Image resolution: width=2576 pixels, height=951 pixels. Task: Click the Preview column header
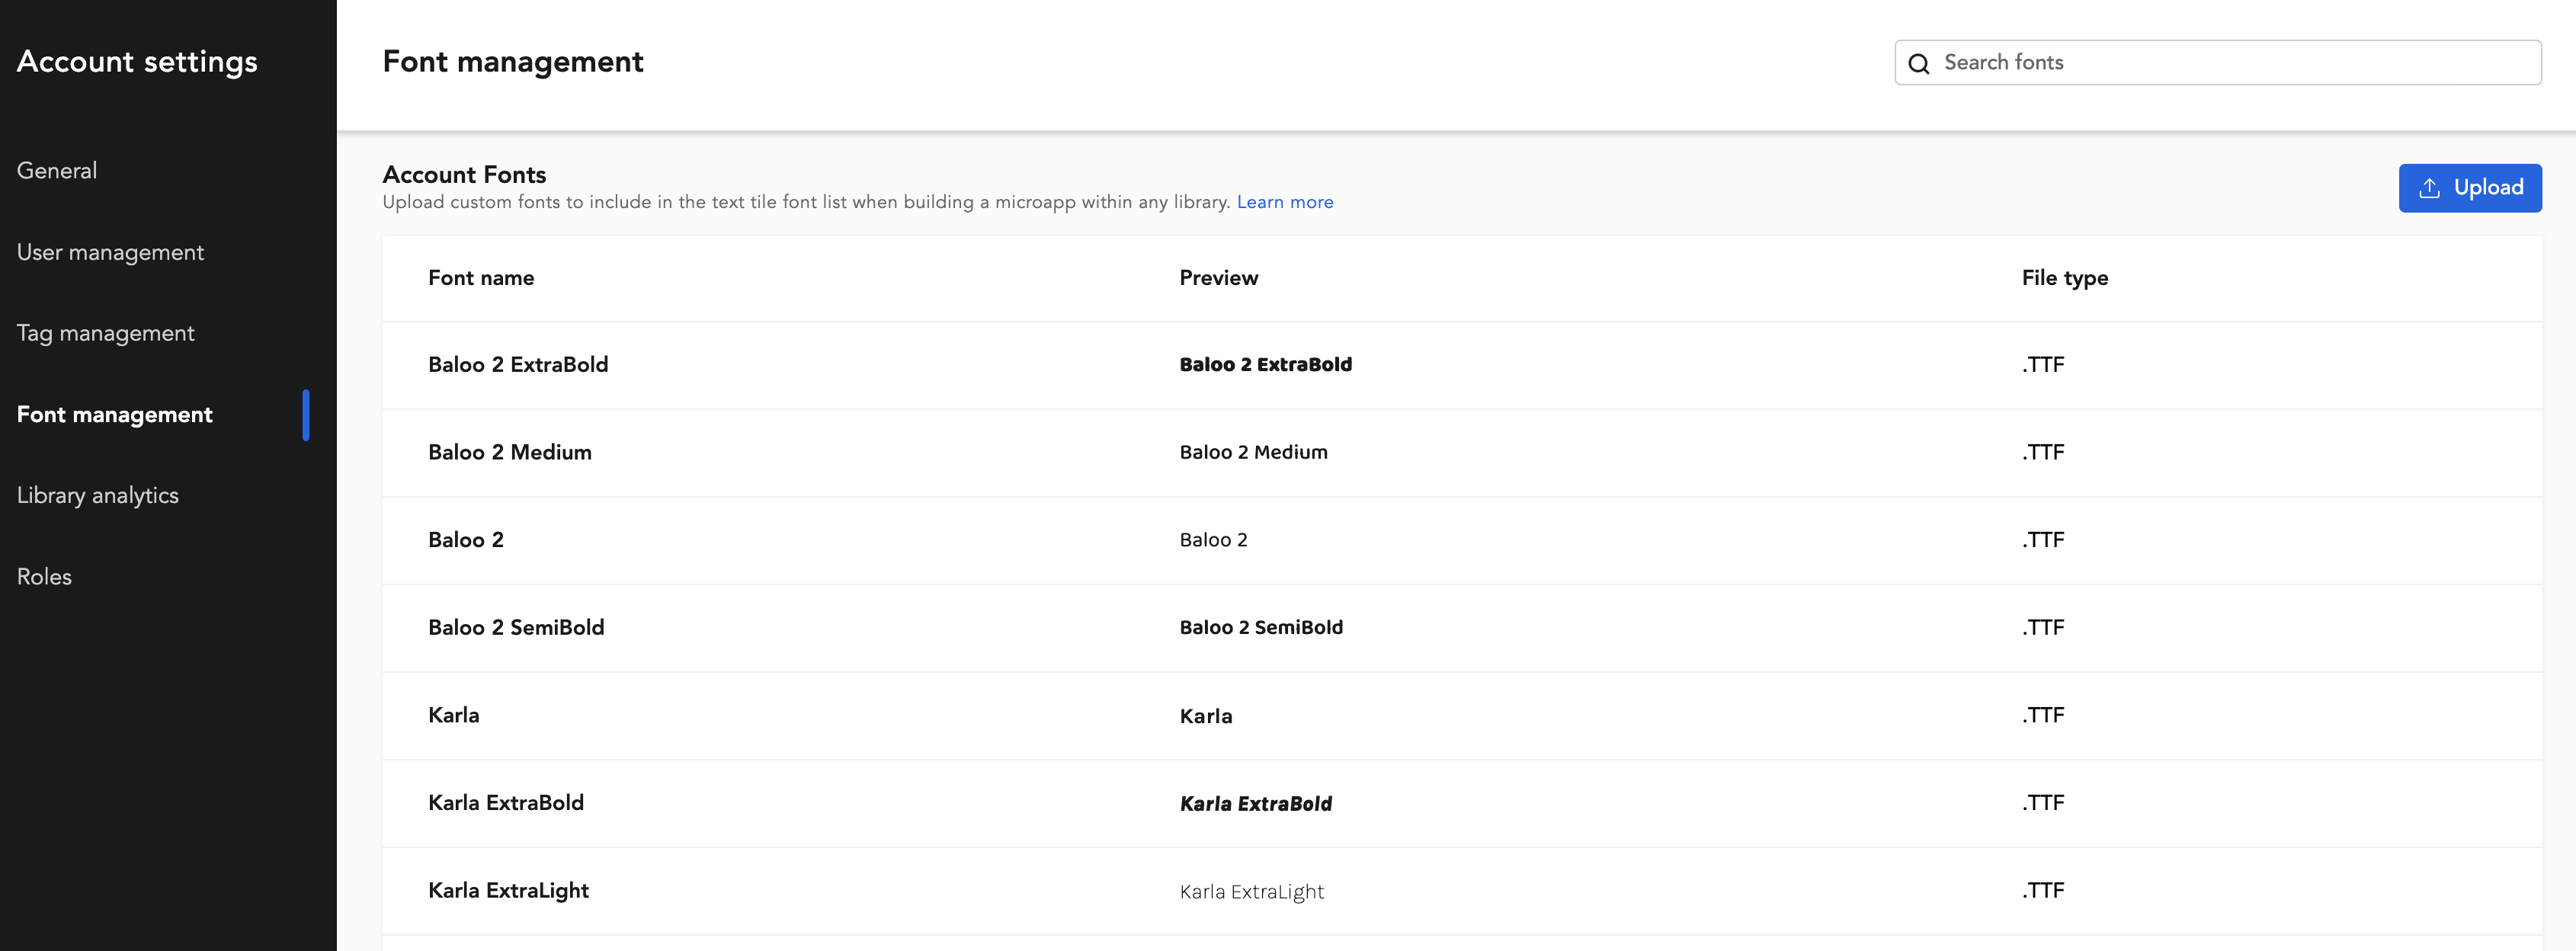(1218, 278)
